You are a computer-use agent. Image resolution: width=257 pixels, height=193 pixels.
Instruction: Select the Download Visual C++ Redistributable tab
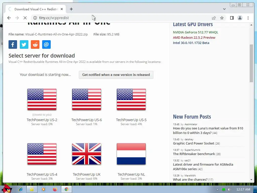pyautogui.click(x=36, y=9)
